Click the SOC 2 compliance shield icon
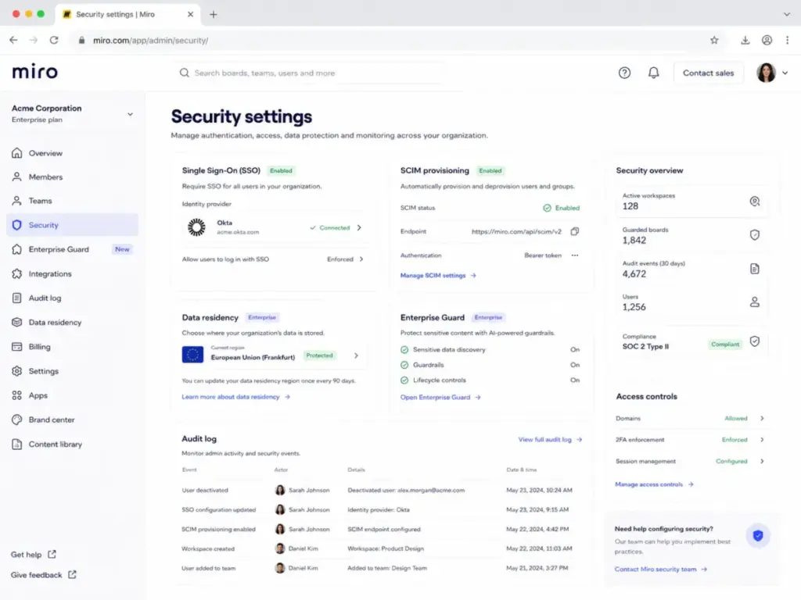 click(x=755, y=341)
